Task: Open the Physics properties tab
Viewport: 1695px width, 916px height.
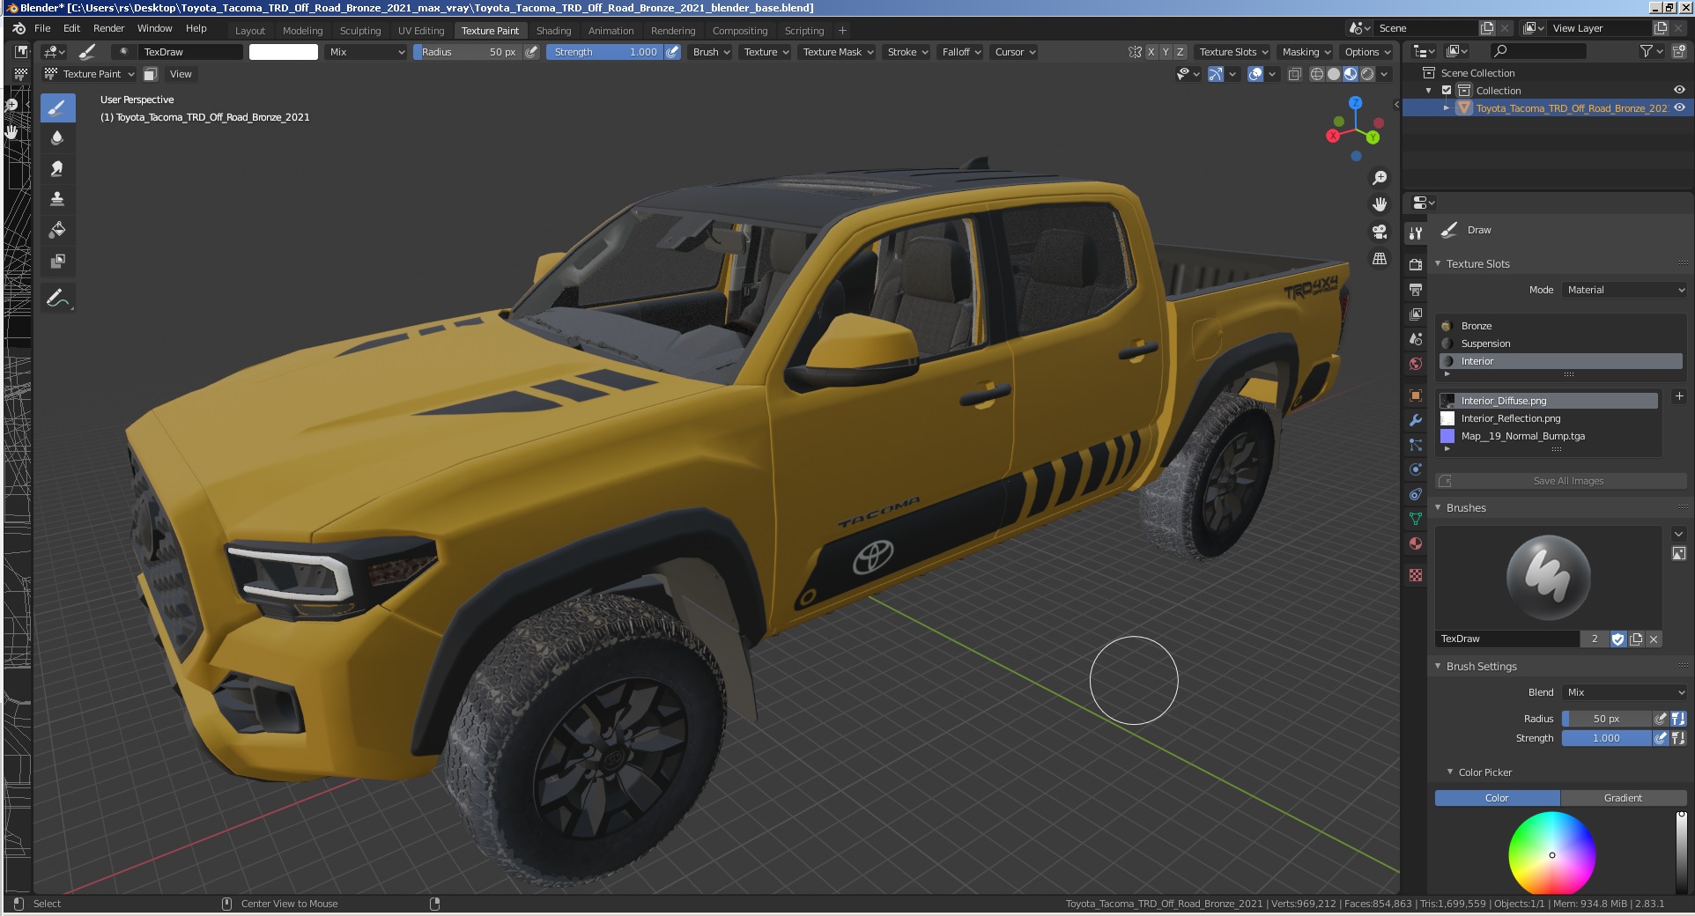Action: pyautogui.click(x=1416, y=469)
